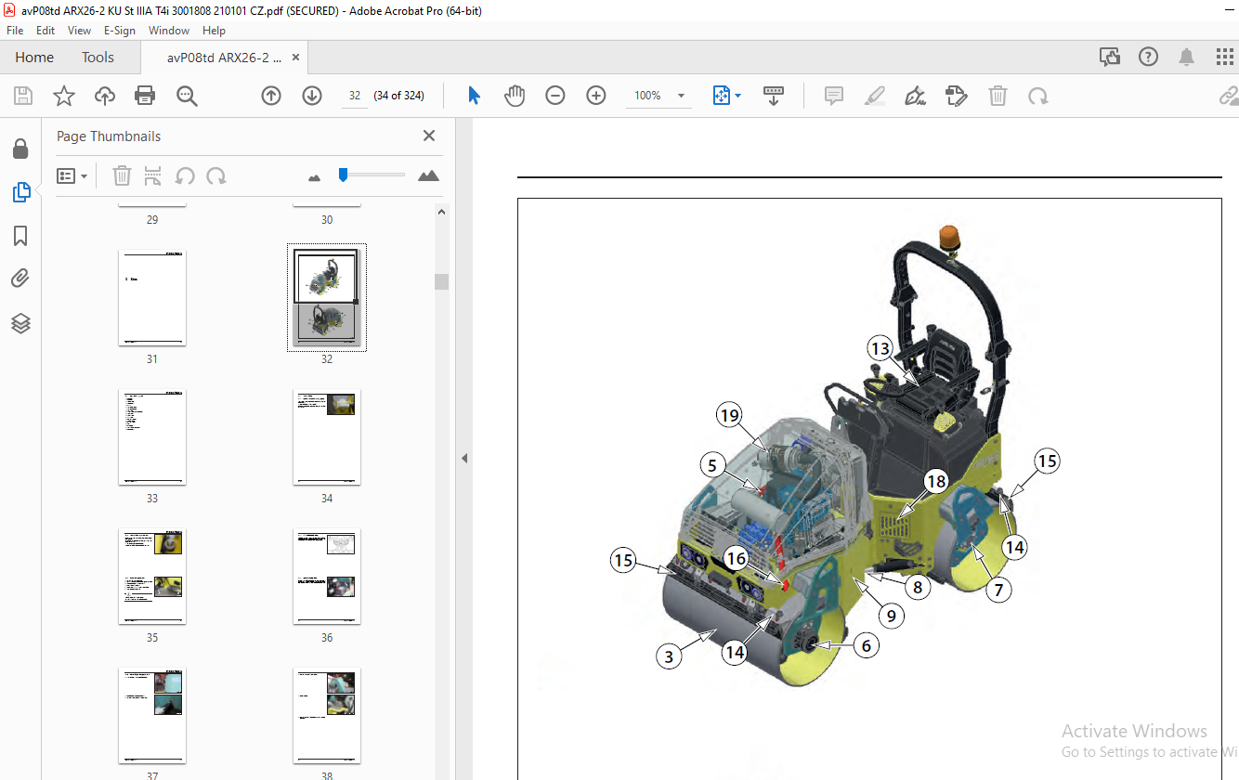
Task: Open the find text magnifier icon
Action: click(x=188, y=96)
